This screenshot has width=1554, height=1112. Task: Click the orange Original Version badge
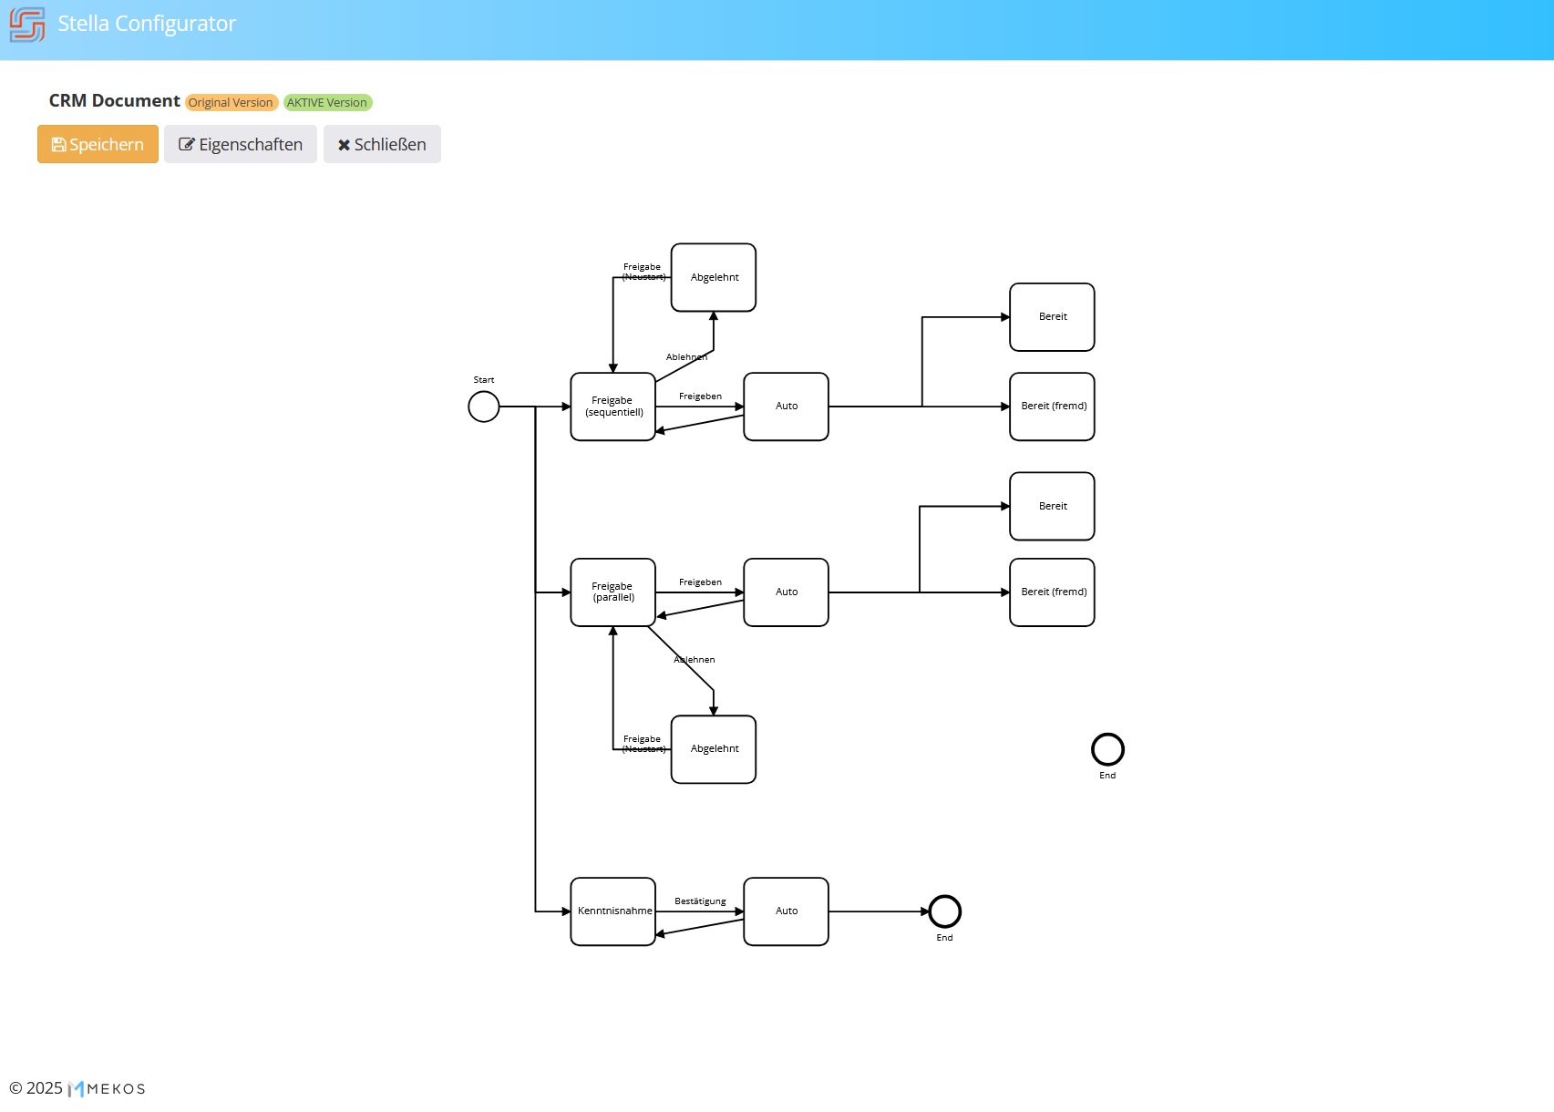[x=231, y=102]
